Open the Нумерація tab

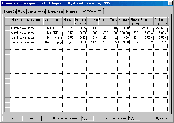[72, 11]
